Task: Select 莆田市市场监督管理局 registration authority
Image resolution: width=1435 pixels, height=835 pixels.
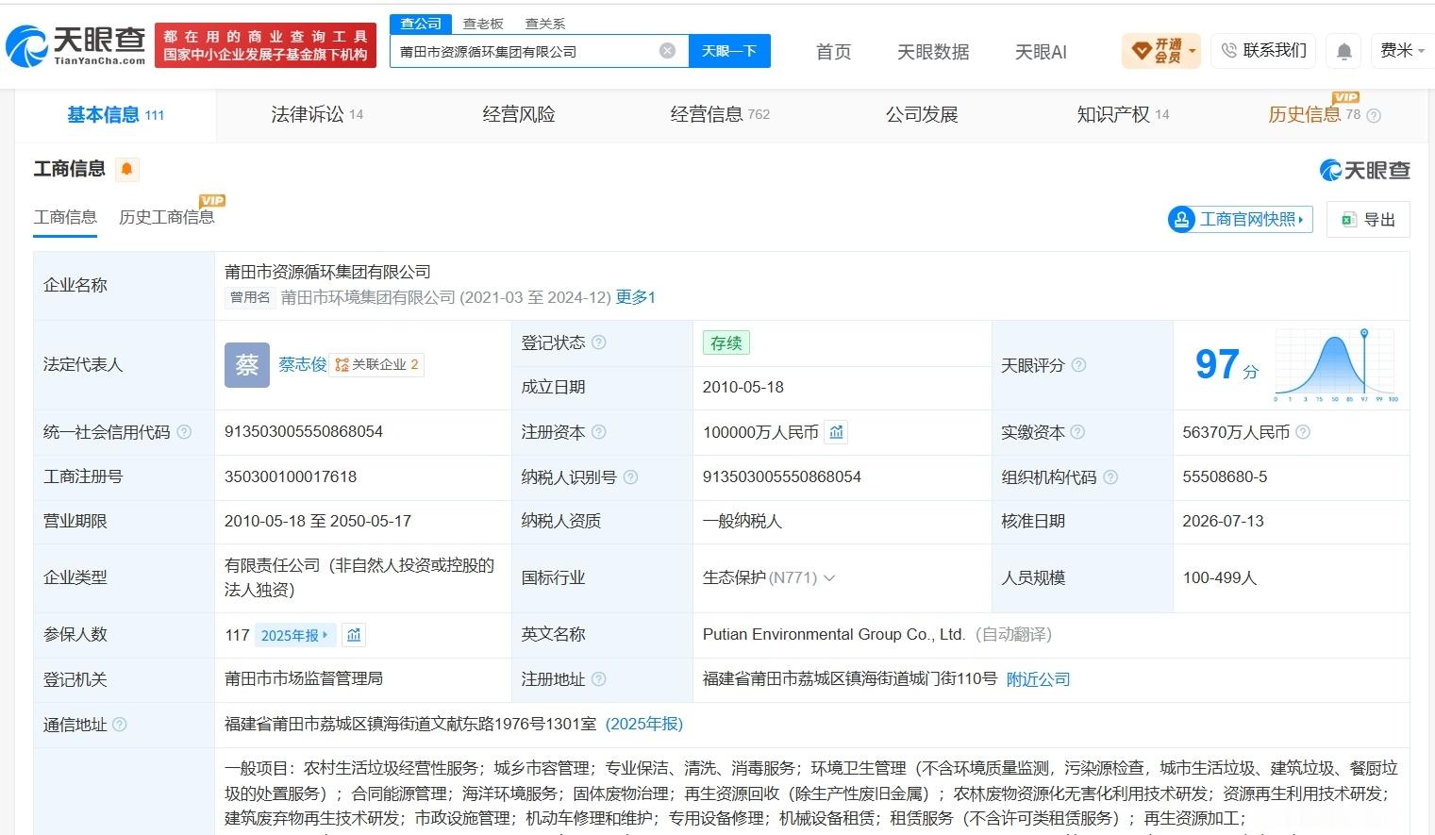Action: pyautogui.click(x=304, y=678)
